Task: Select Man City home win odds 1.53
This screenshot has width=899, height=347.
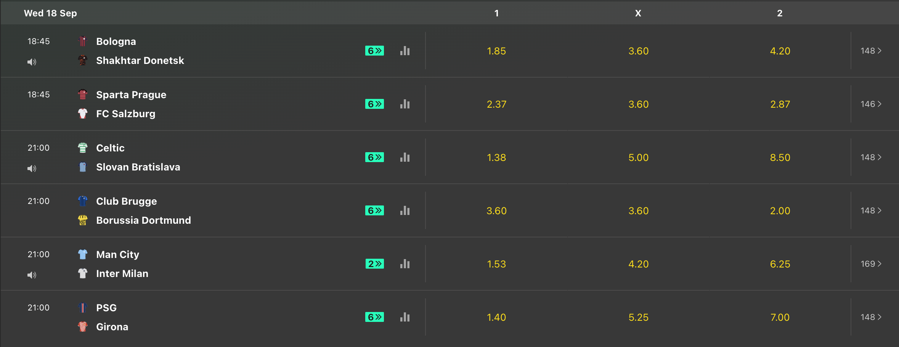Action: point(496,264)
